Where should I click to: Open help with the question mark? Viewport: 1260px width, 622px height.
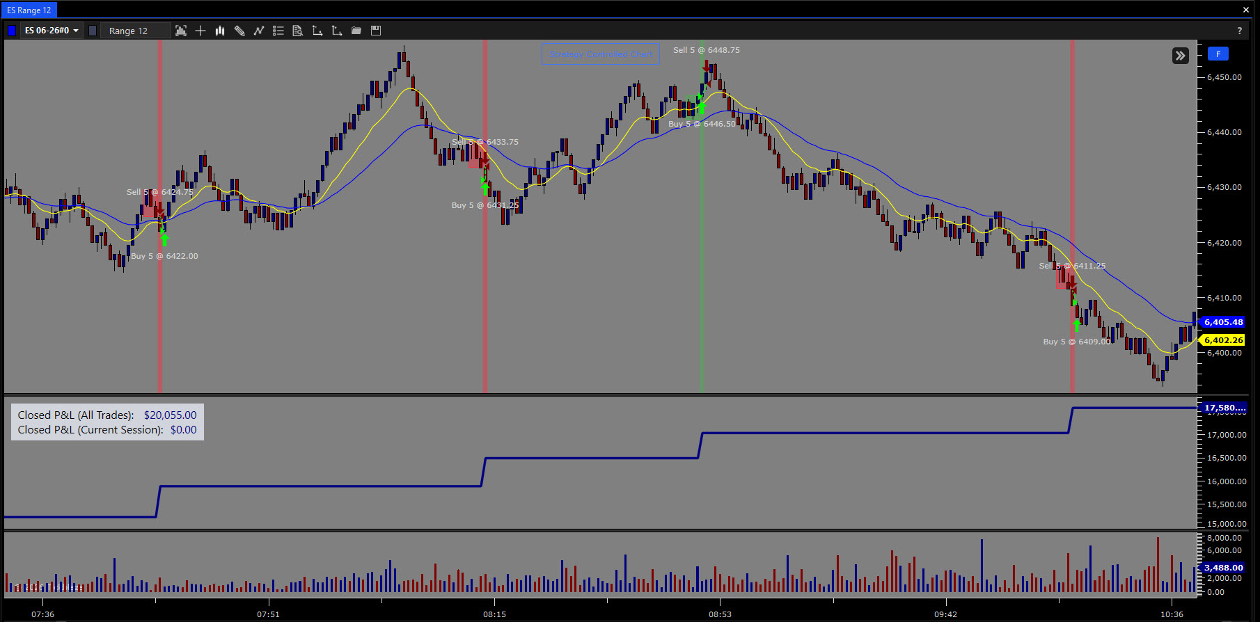[x=1239, y=31]
